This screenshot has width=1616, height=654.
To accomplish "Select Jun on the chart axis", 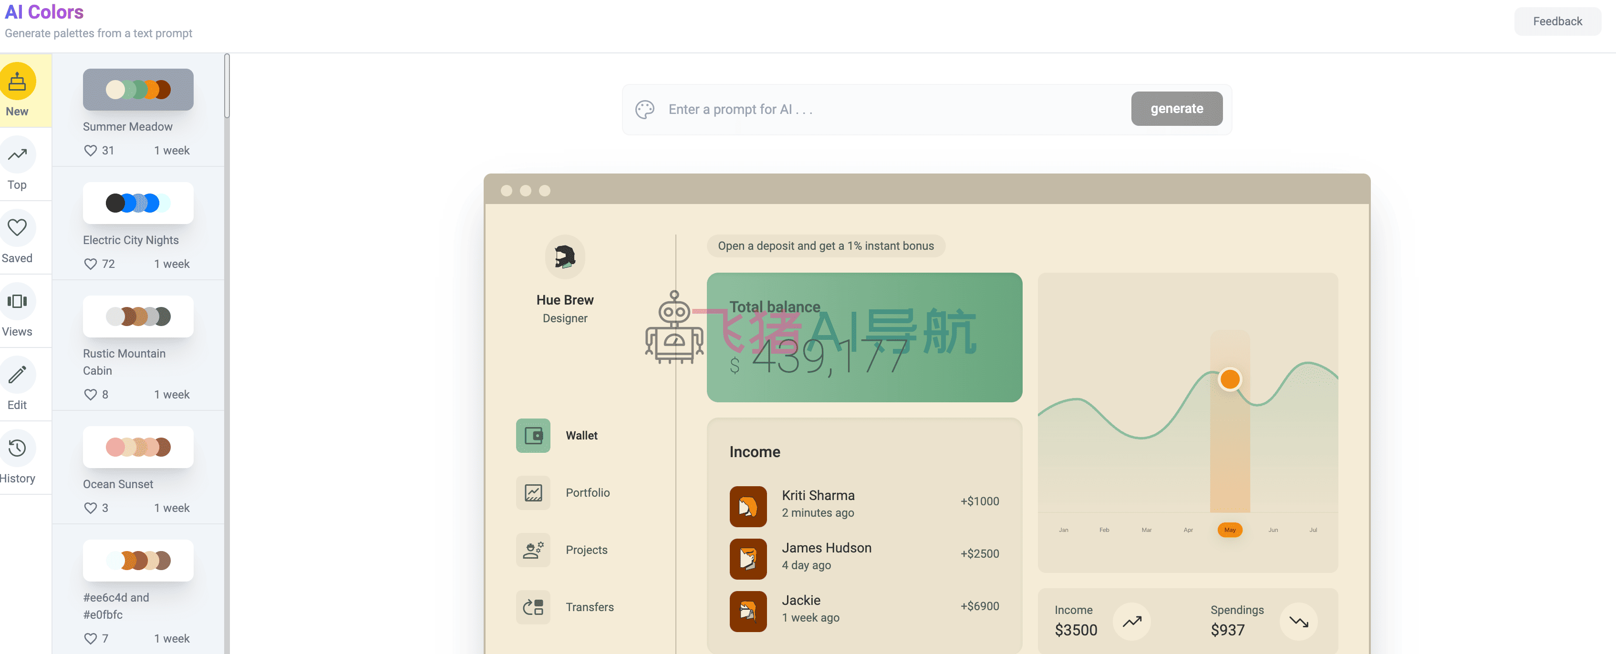I will [1272, 530].
